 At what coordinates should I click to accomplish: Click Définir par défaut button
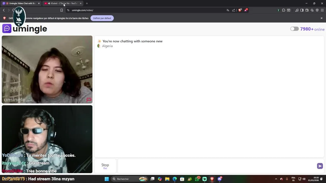click(102, 18)
